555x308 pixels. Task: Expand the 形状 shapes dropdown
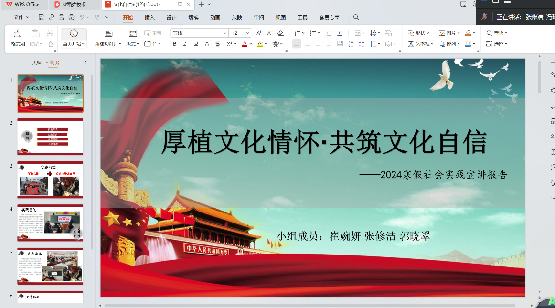(x=418, y=33)
